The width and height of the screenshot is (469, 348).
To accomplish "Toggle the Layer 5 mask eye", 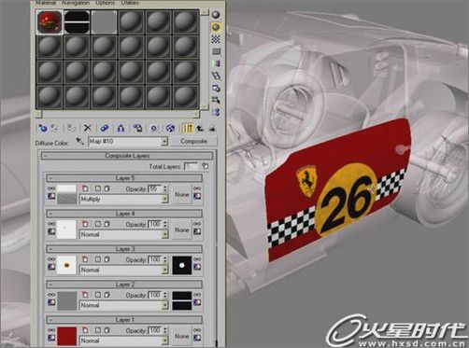I will pos(197,188).
